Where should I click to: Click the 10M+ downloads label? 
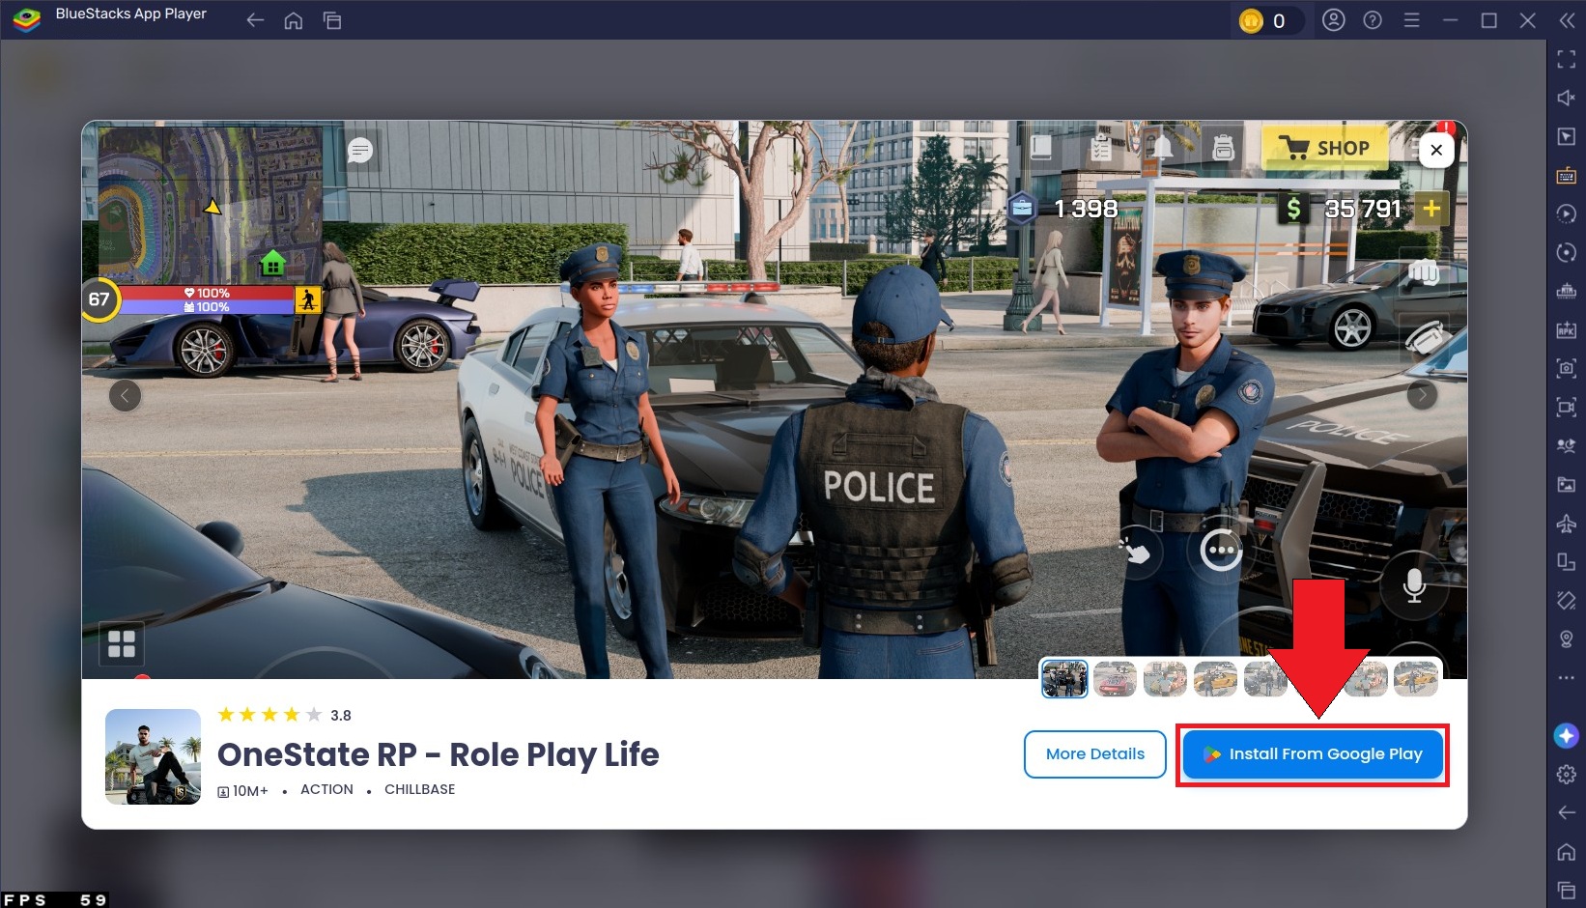[242, 790]
